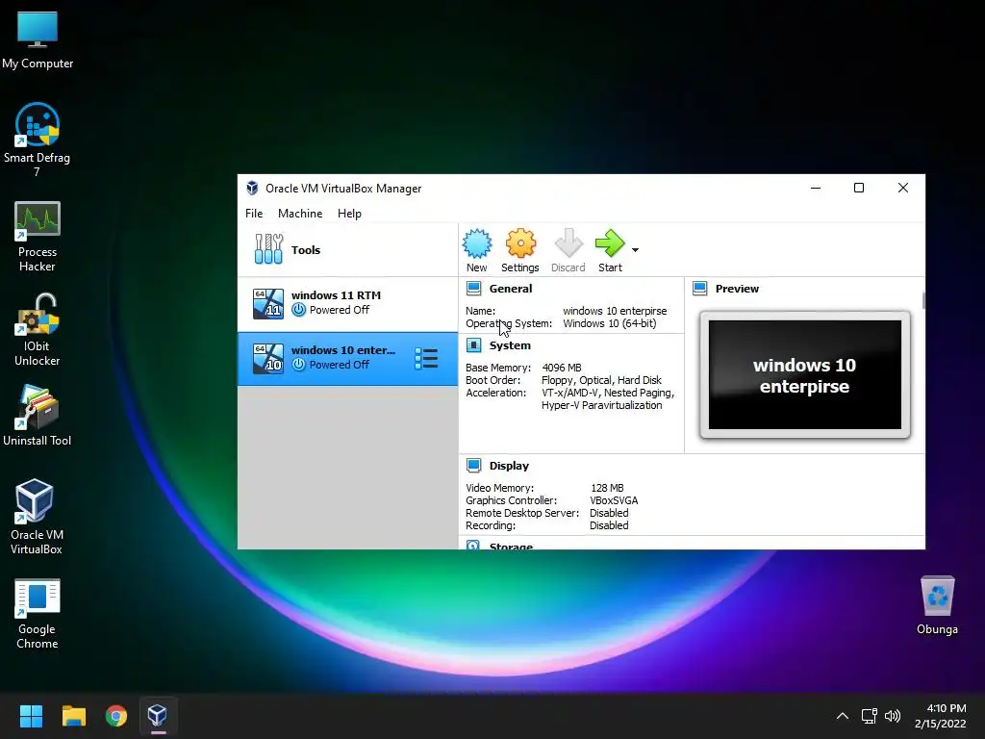985x739 pixels.
Task: Select the IObit Unlocker desktop icon
Action: coord(38,330)
